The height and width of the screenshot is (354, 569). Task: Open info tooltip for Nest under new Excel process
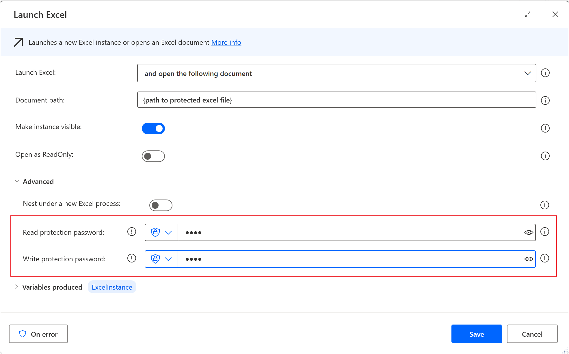pos(545,205)
